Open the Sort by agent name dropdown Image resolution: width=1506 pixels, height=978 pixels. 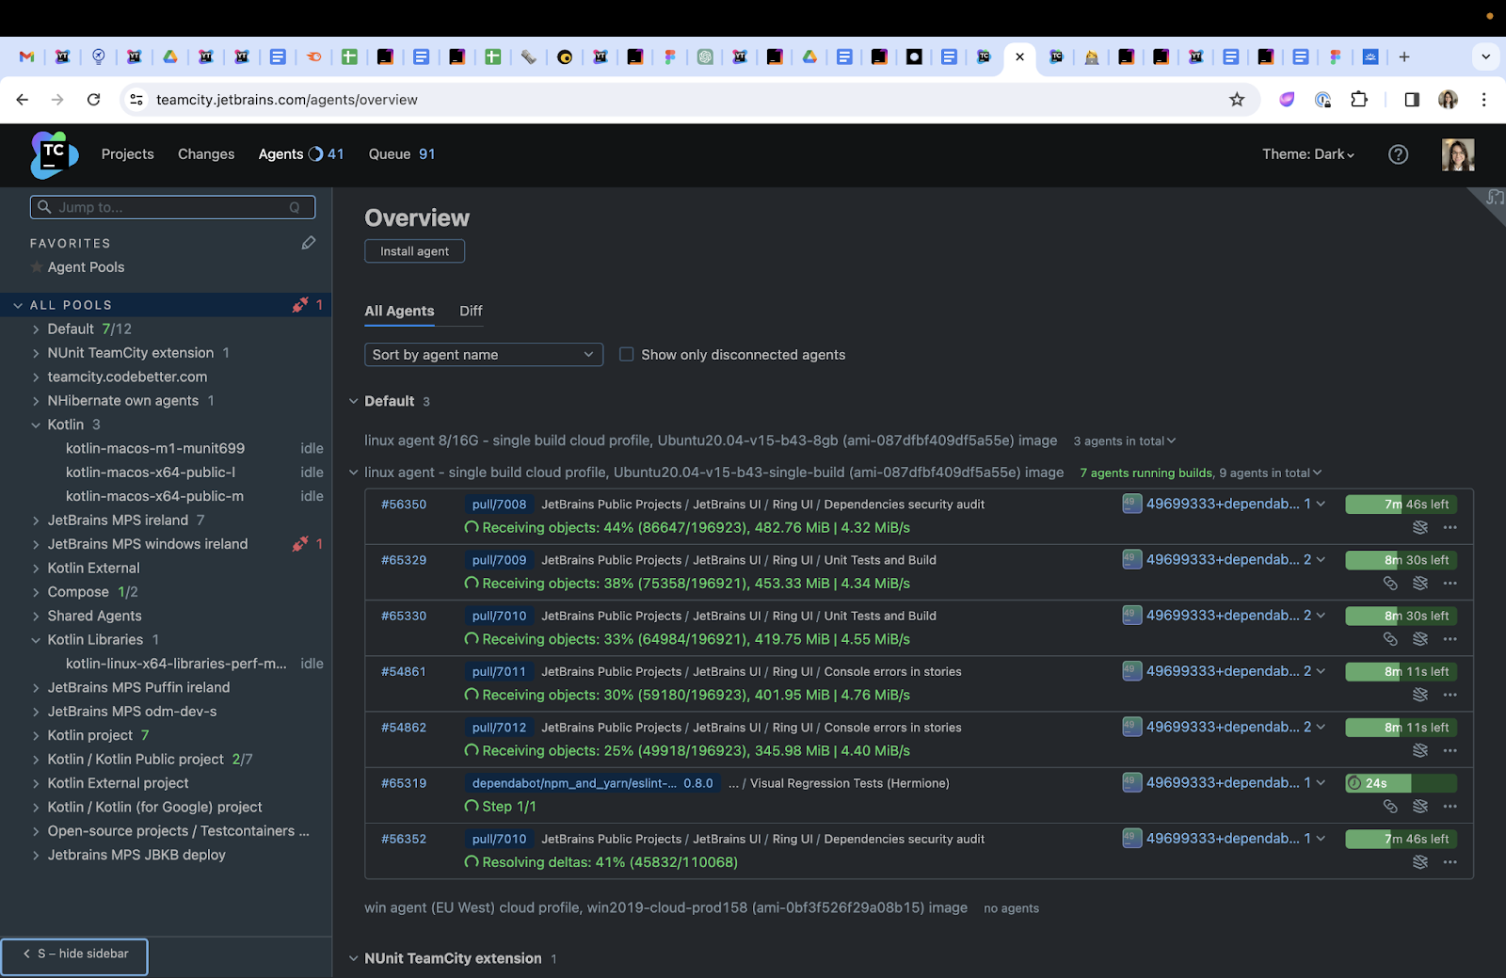(484, 355)
